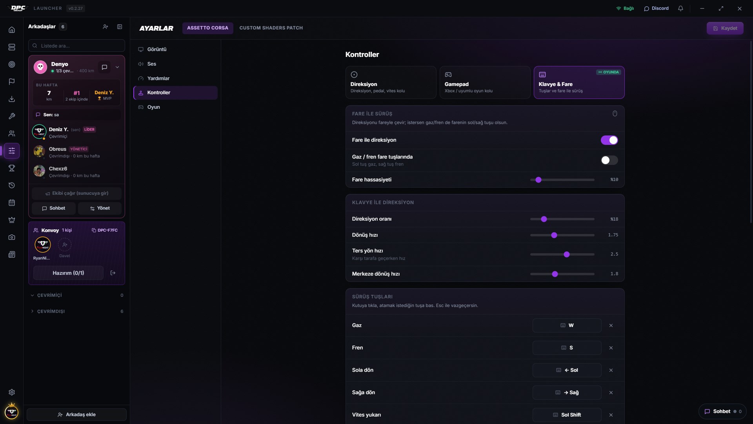Open the gear settings icon at bottom
This screenshot has height=424, width=753.
click(12, 392)
